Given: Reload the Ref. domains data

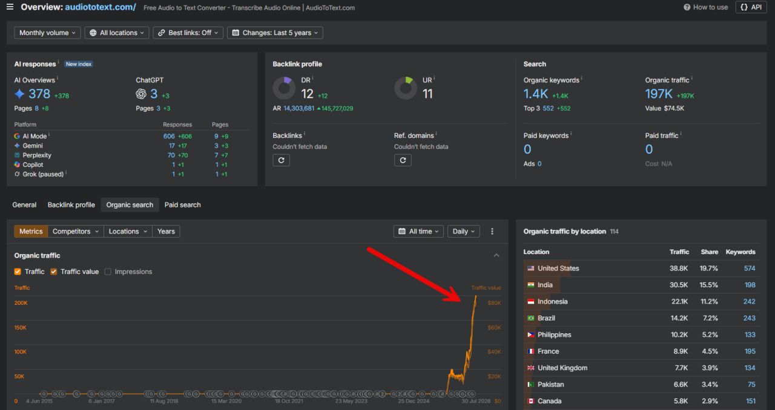Looking at the screenshot, I should pos(403,160).
